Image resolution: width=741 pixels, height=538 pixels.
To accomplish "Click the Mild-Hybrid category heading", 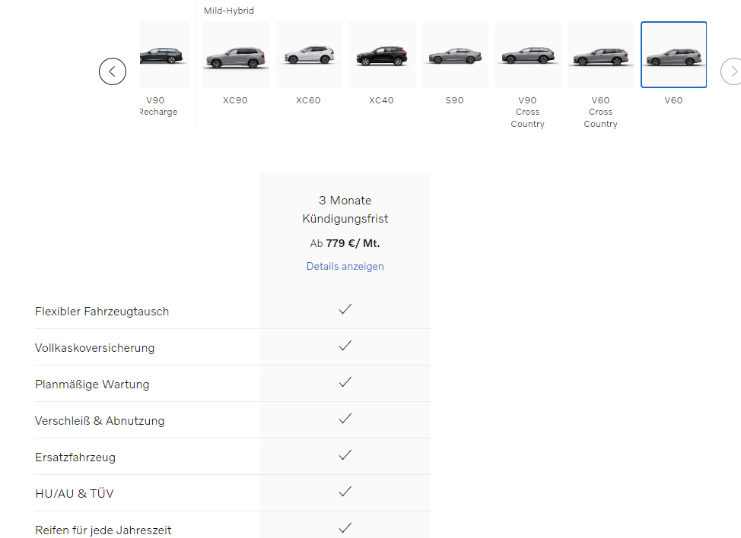I will point(229,11).
